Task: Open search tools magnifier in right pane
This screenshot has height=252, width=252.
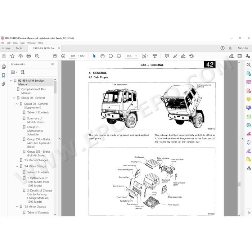Action: (248, 65)
